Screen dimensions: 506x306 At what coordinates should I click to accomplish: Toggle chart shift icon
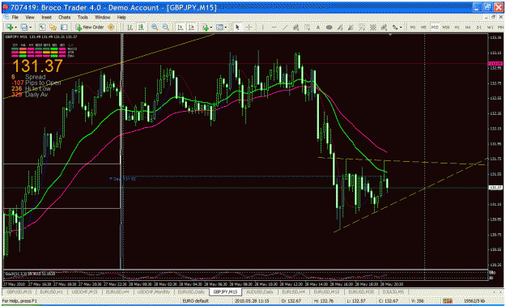pyautogui.click(x=191, y=28)
